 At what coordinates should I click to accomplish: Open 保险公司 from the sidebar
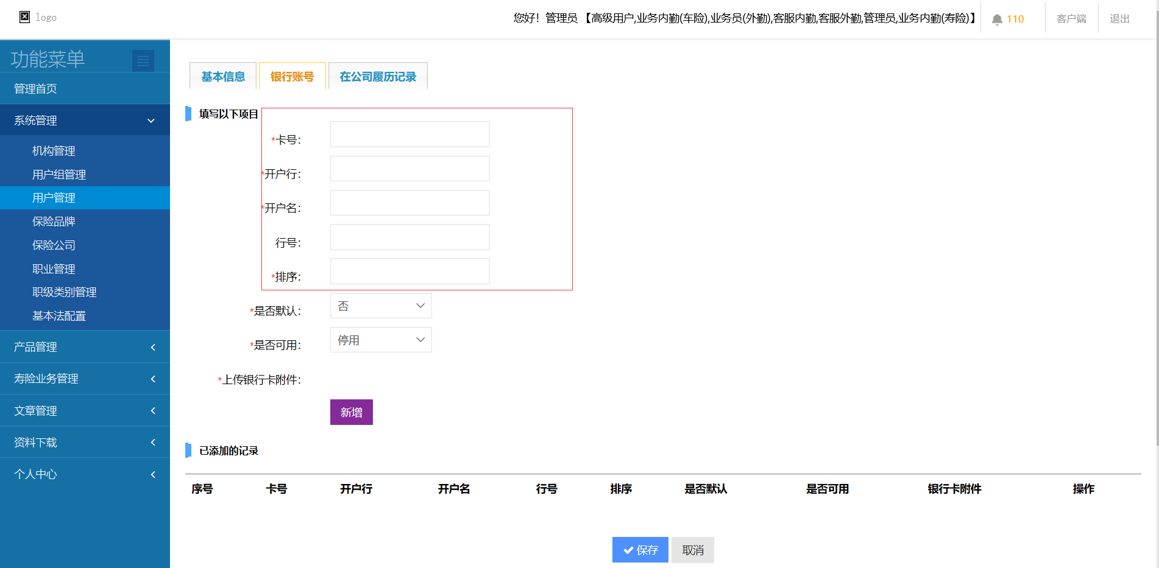[x=54, y=245]
